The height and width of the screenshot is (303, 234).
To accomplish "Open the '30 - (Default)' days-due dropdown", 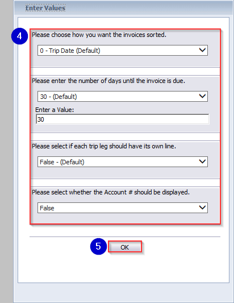I will pos(123,97).
